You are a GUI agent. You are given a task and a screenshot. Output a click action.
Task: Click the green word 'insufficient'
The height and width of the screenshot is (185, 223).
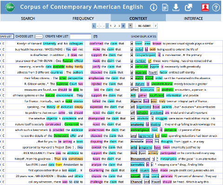[x=157, y=95]
